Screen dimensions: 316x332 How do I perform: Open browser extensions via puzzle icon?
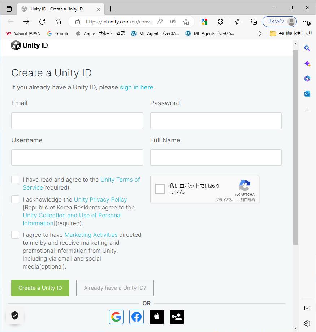(220, 22)
